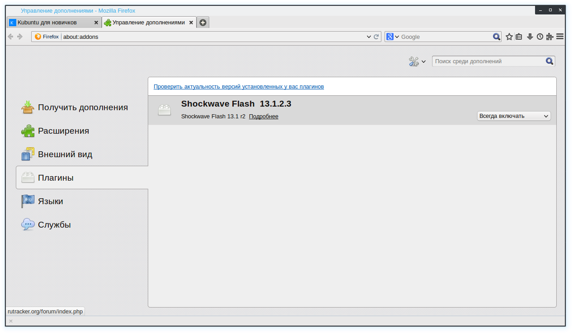The height and width of the screenshot is (336, 573).
Task: Open a new tab with plus button
Action: click(203, 23)
